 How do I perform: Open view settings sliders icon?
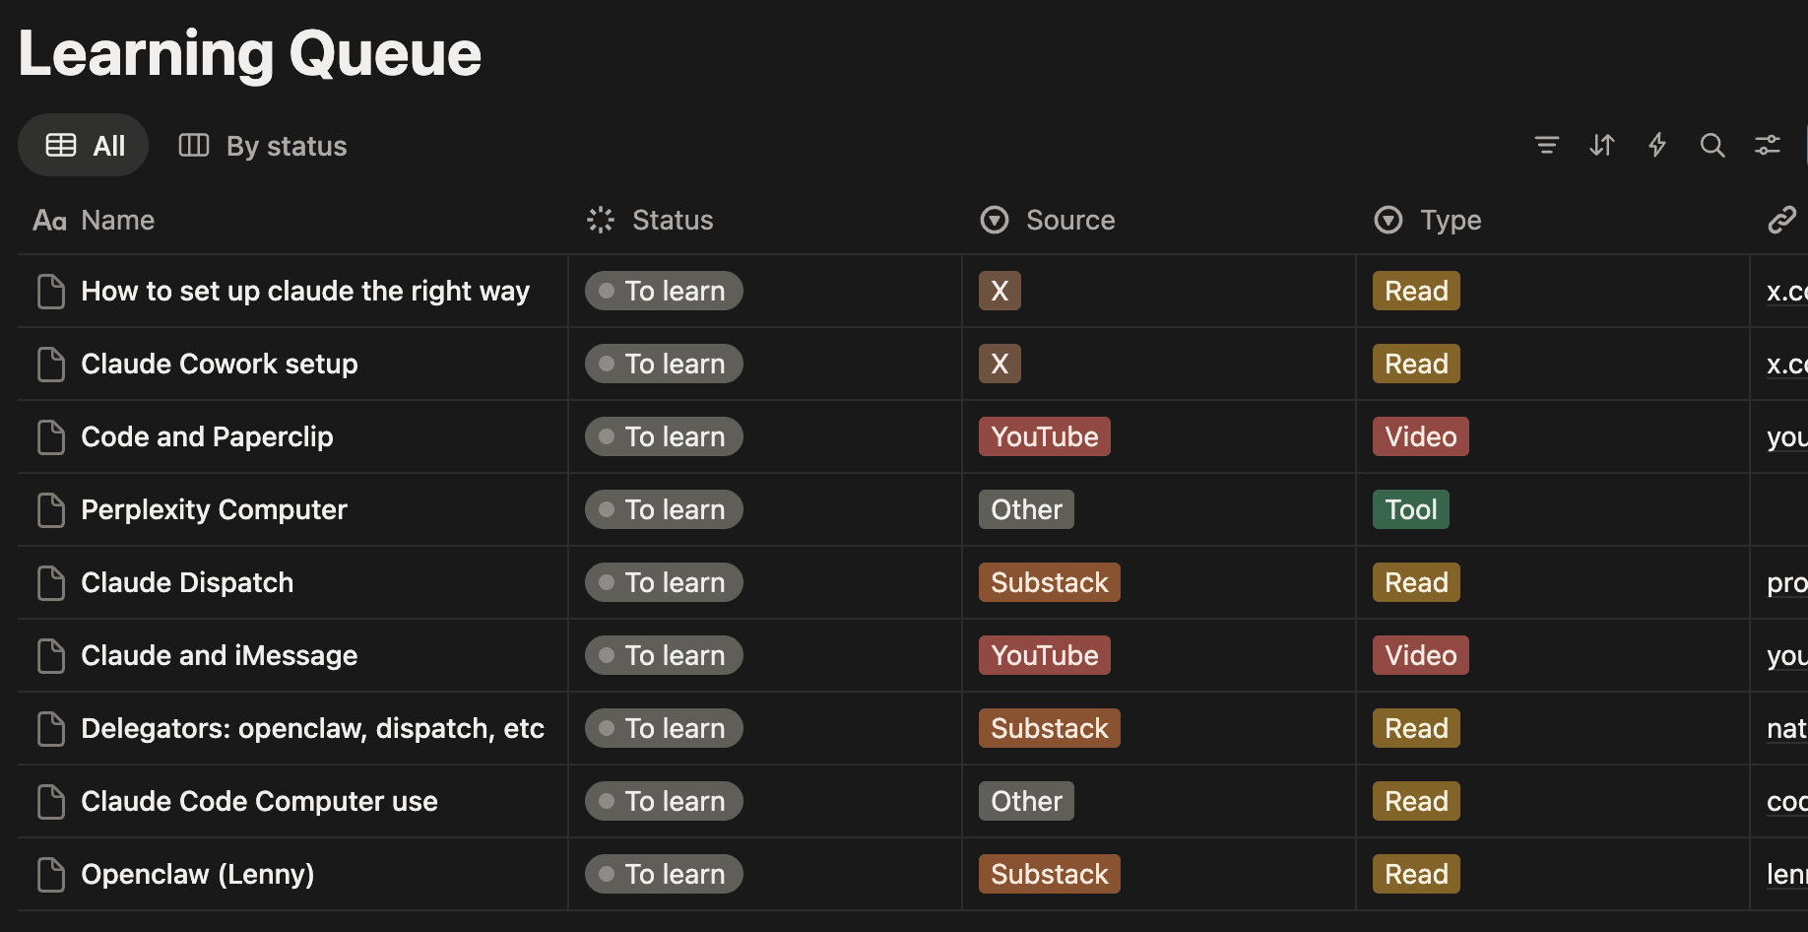1768,146
